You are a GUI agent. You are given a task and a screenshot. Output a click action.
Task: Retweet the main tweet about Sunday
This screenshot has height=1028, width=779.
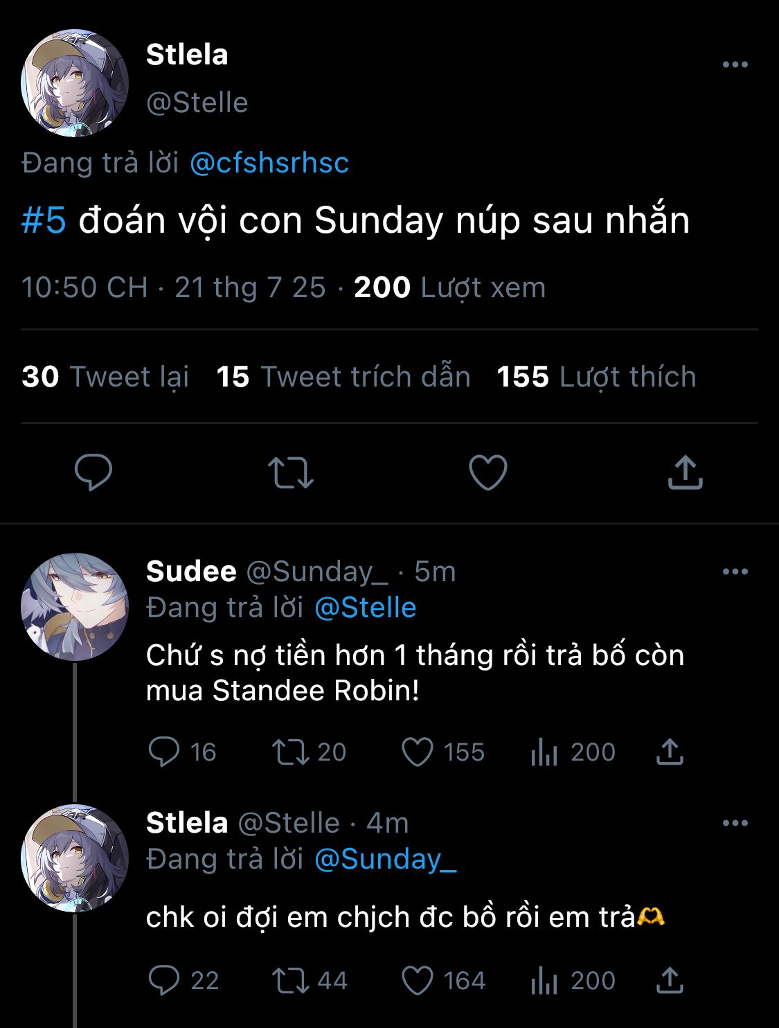291,472
